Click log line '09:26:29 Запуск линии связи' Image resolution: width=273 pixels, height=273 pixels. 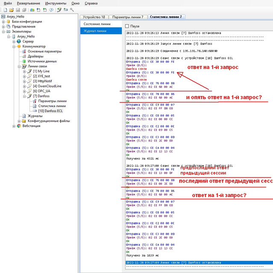[169, 44]
